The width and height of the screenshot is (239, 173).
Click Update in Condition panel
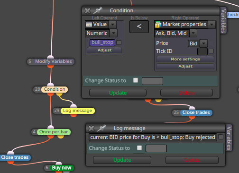click(x=118, y=93)
